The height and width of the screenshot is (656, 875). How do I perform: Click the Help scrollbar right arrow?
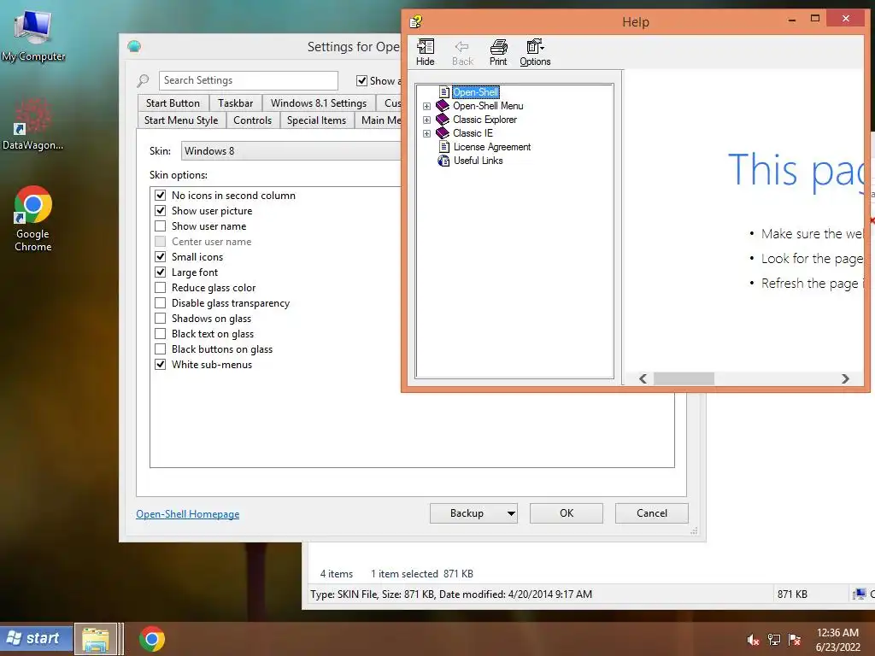tap(845, 378)
